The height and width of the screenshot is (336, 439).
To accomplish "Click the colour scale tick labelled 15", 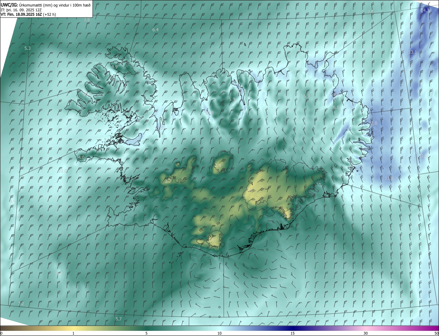I will pos(293,333).
